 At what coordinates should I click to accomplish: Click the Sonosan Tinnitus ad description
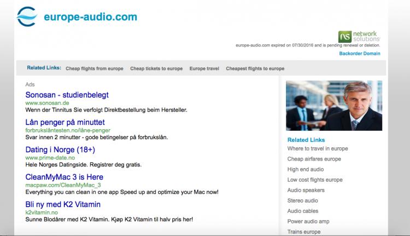tap(106, 110)
